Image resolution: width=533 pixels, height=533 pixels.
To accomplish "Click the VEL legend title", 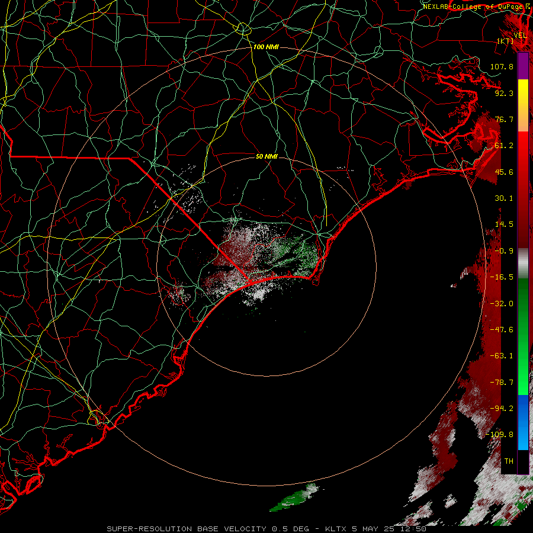I will pyautogui.click(x=521, y=36).
